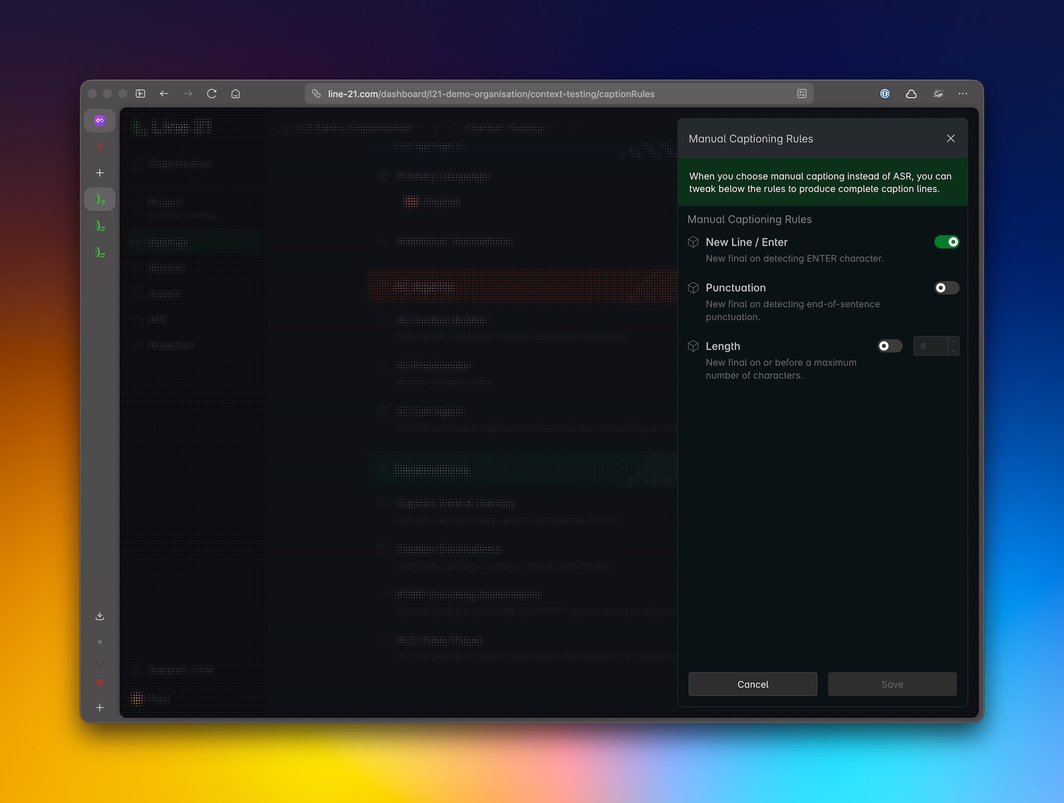Enable the Punctuation rule toggle

[x=946, y=287]
